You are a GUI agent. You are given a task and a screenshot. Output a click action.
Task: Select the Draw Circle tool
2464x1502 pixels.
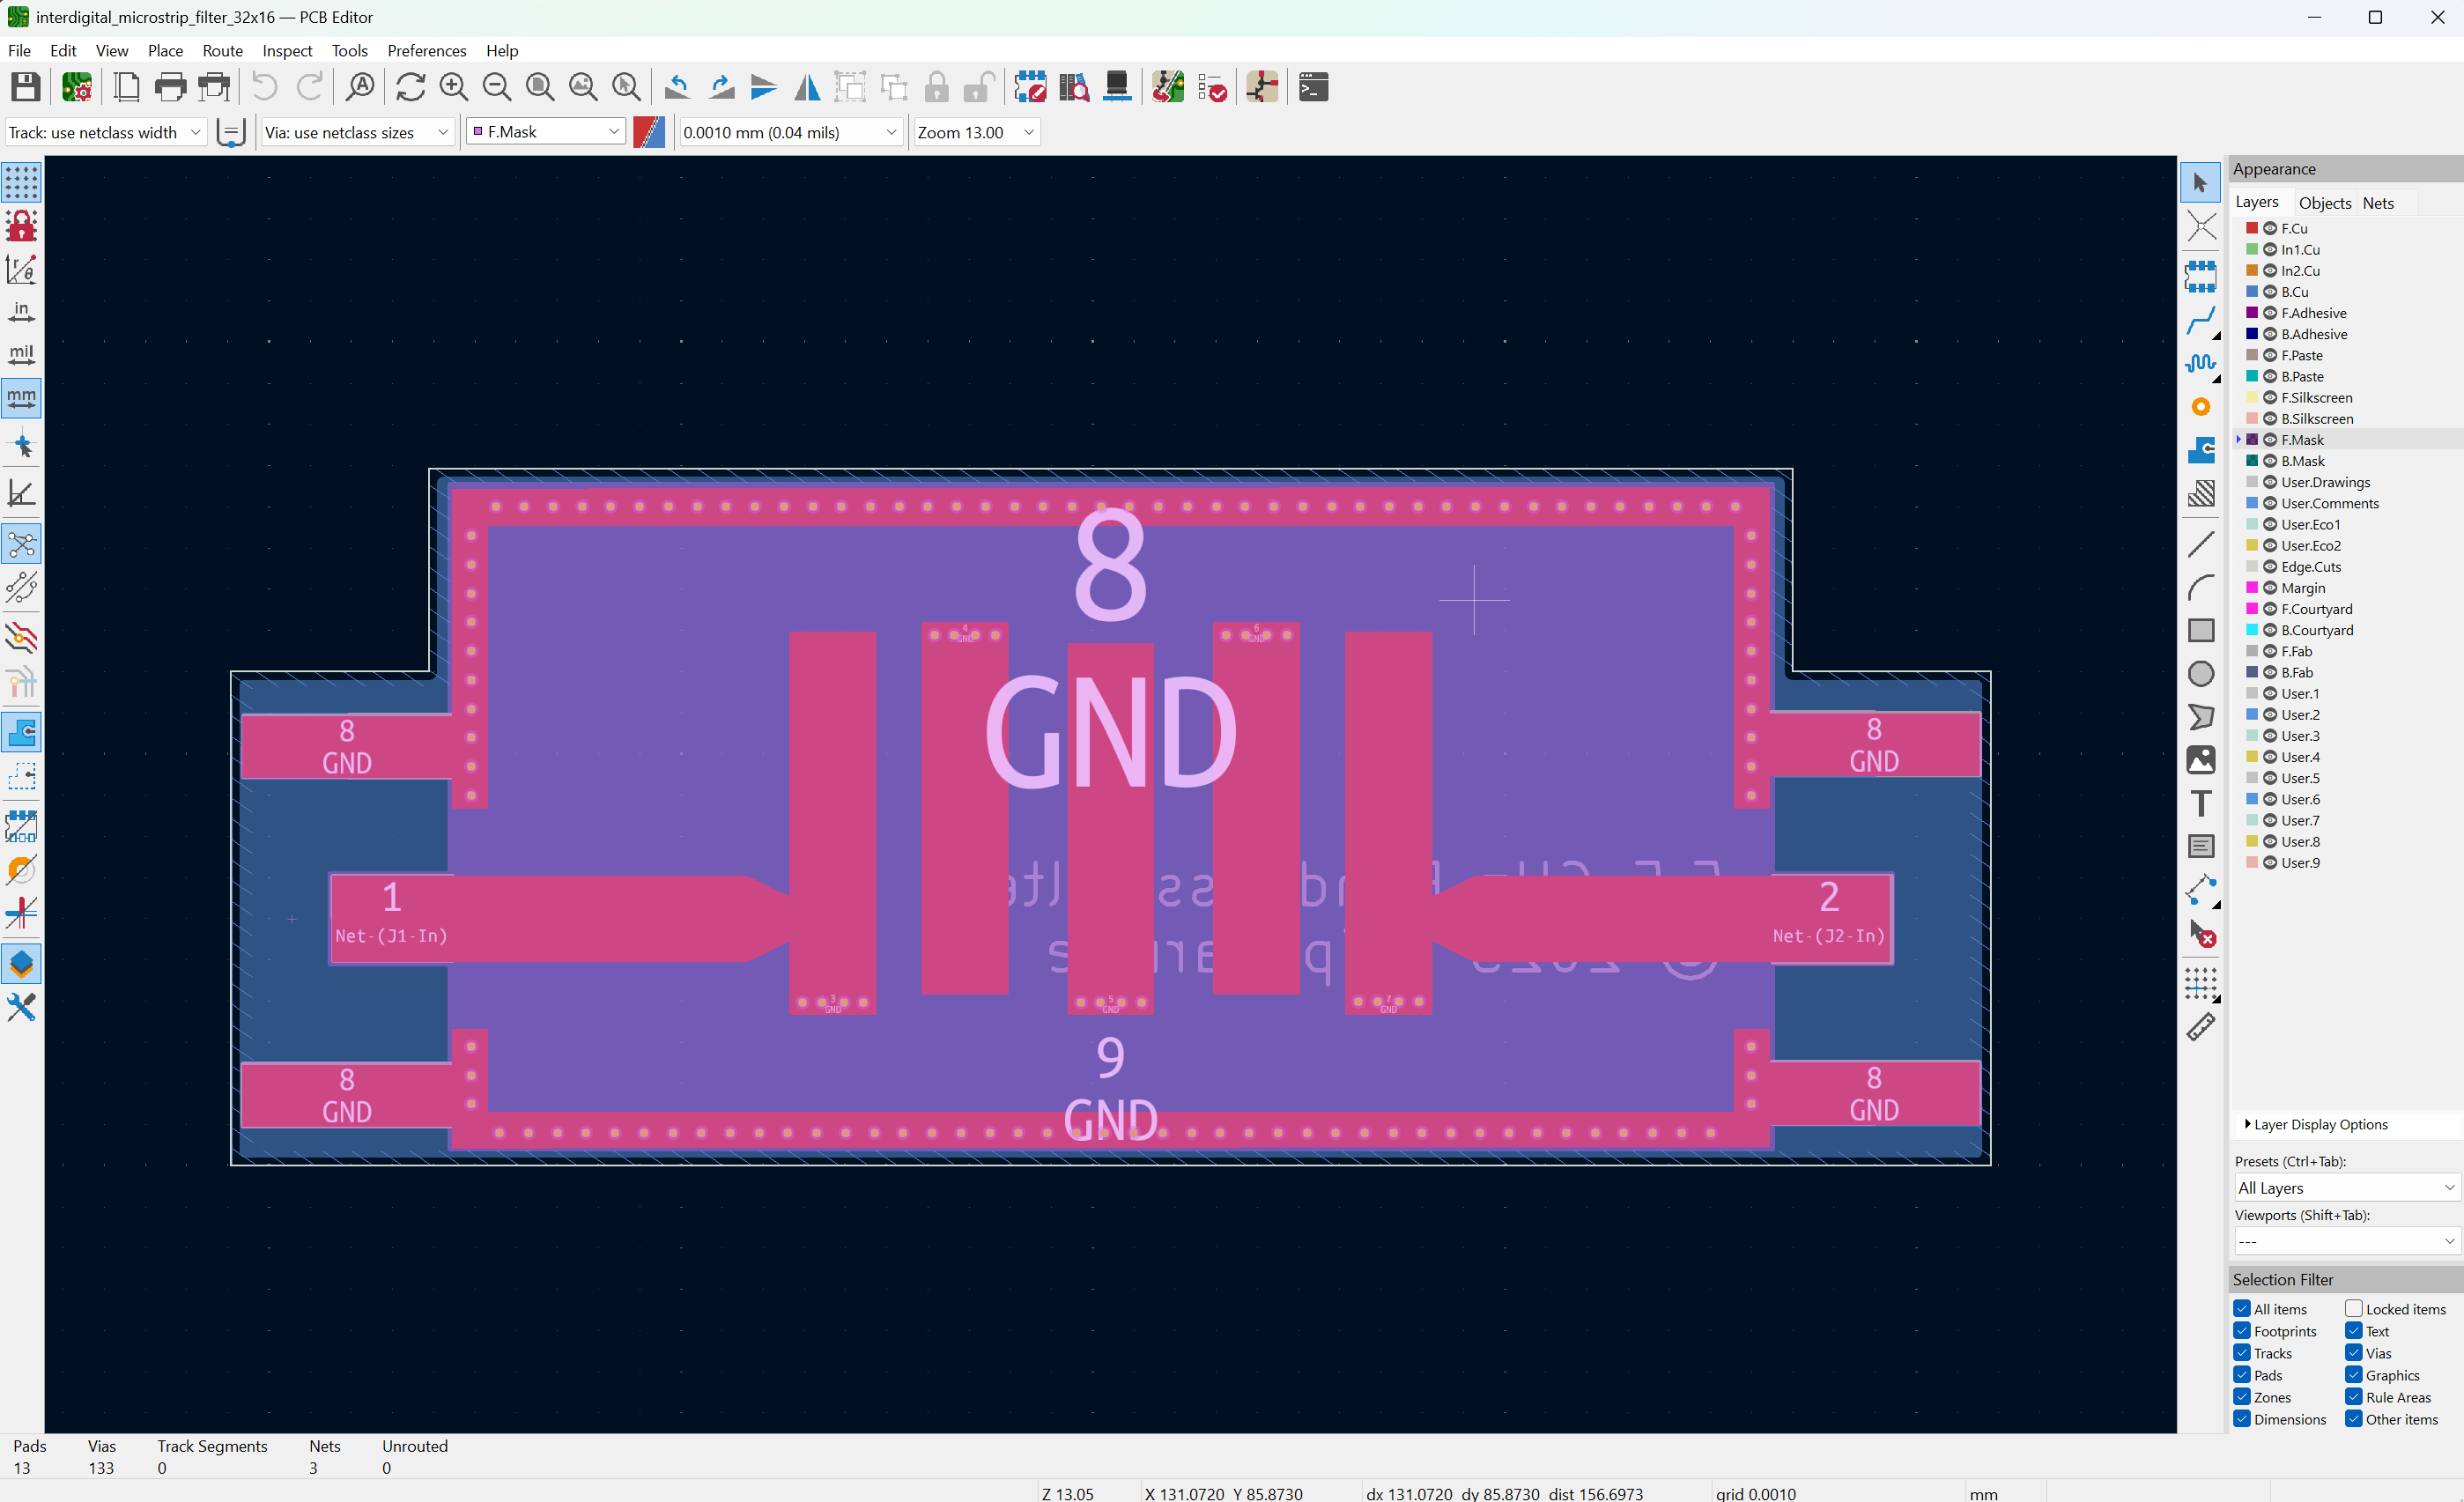click(2200, 674)
